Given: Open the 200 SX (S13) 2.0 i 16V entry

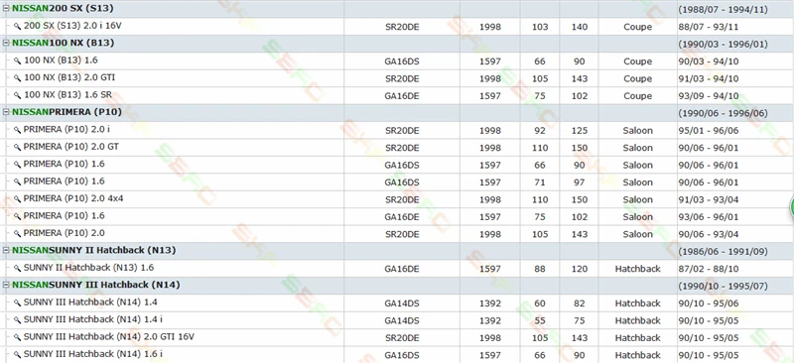Looking at the screenshot, I should pos(72,26).
